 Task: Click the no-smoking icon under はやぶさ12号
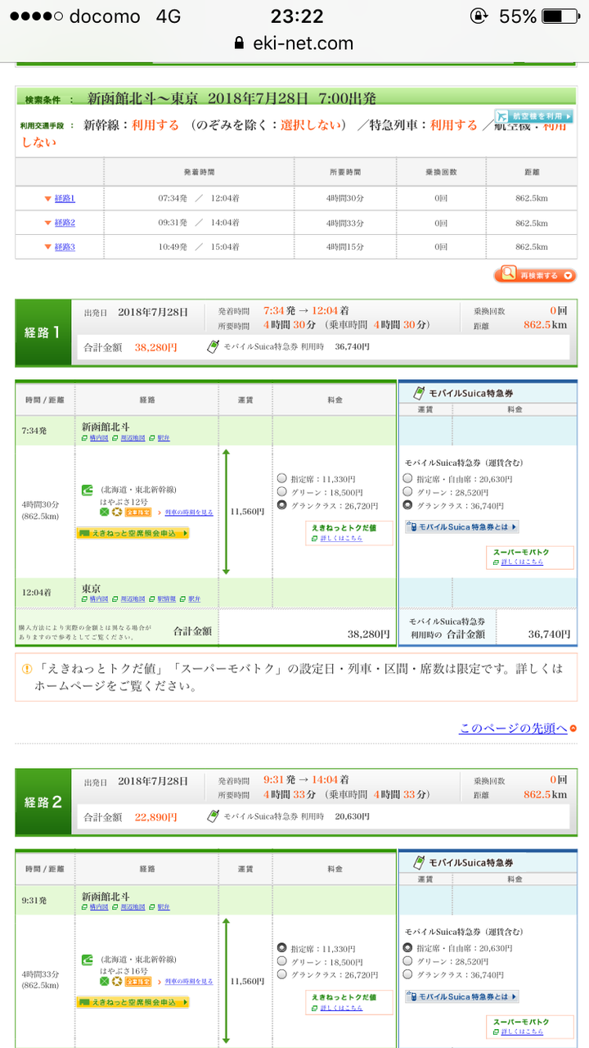(x=105, y=512)
